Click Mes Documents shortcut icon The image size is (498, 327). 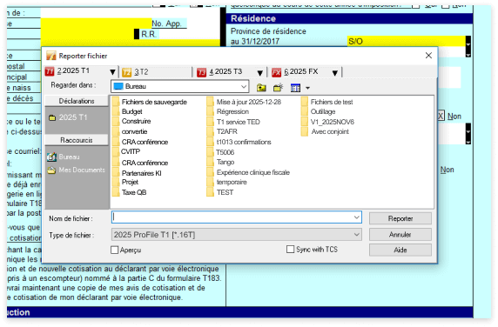51,170
